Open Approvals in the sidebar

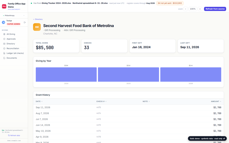14,39
